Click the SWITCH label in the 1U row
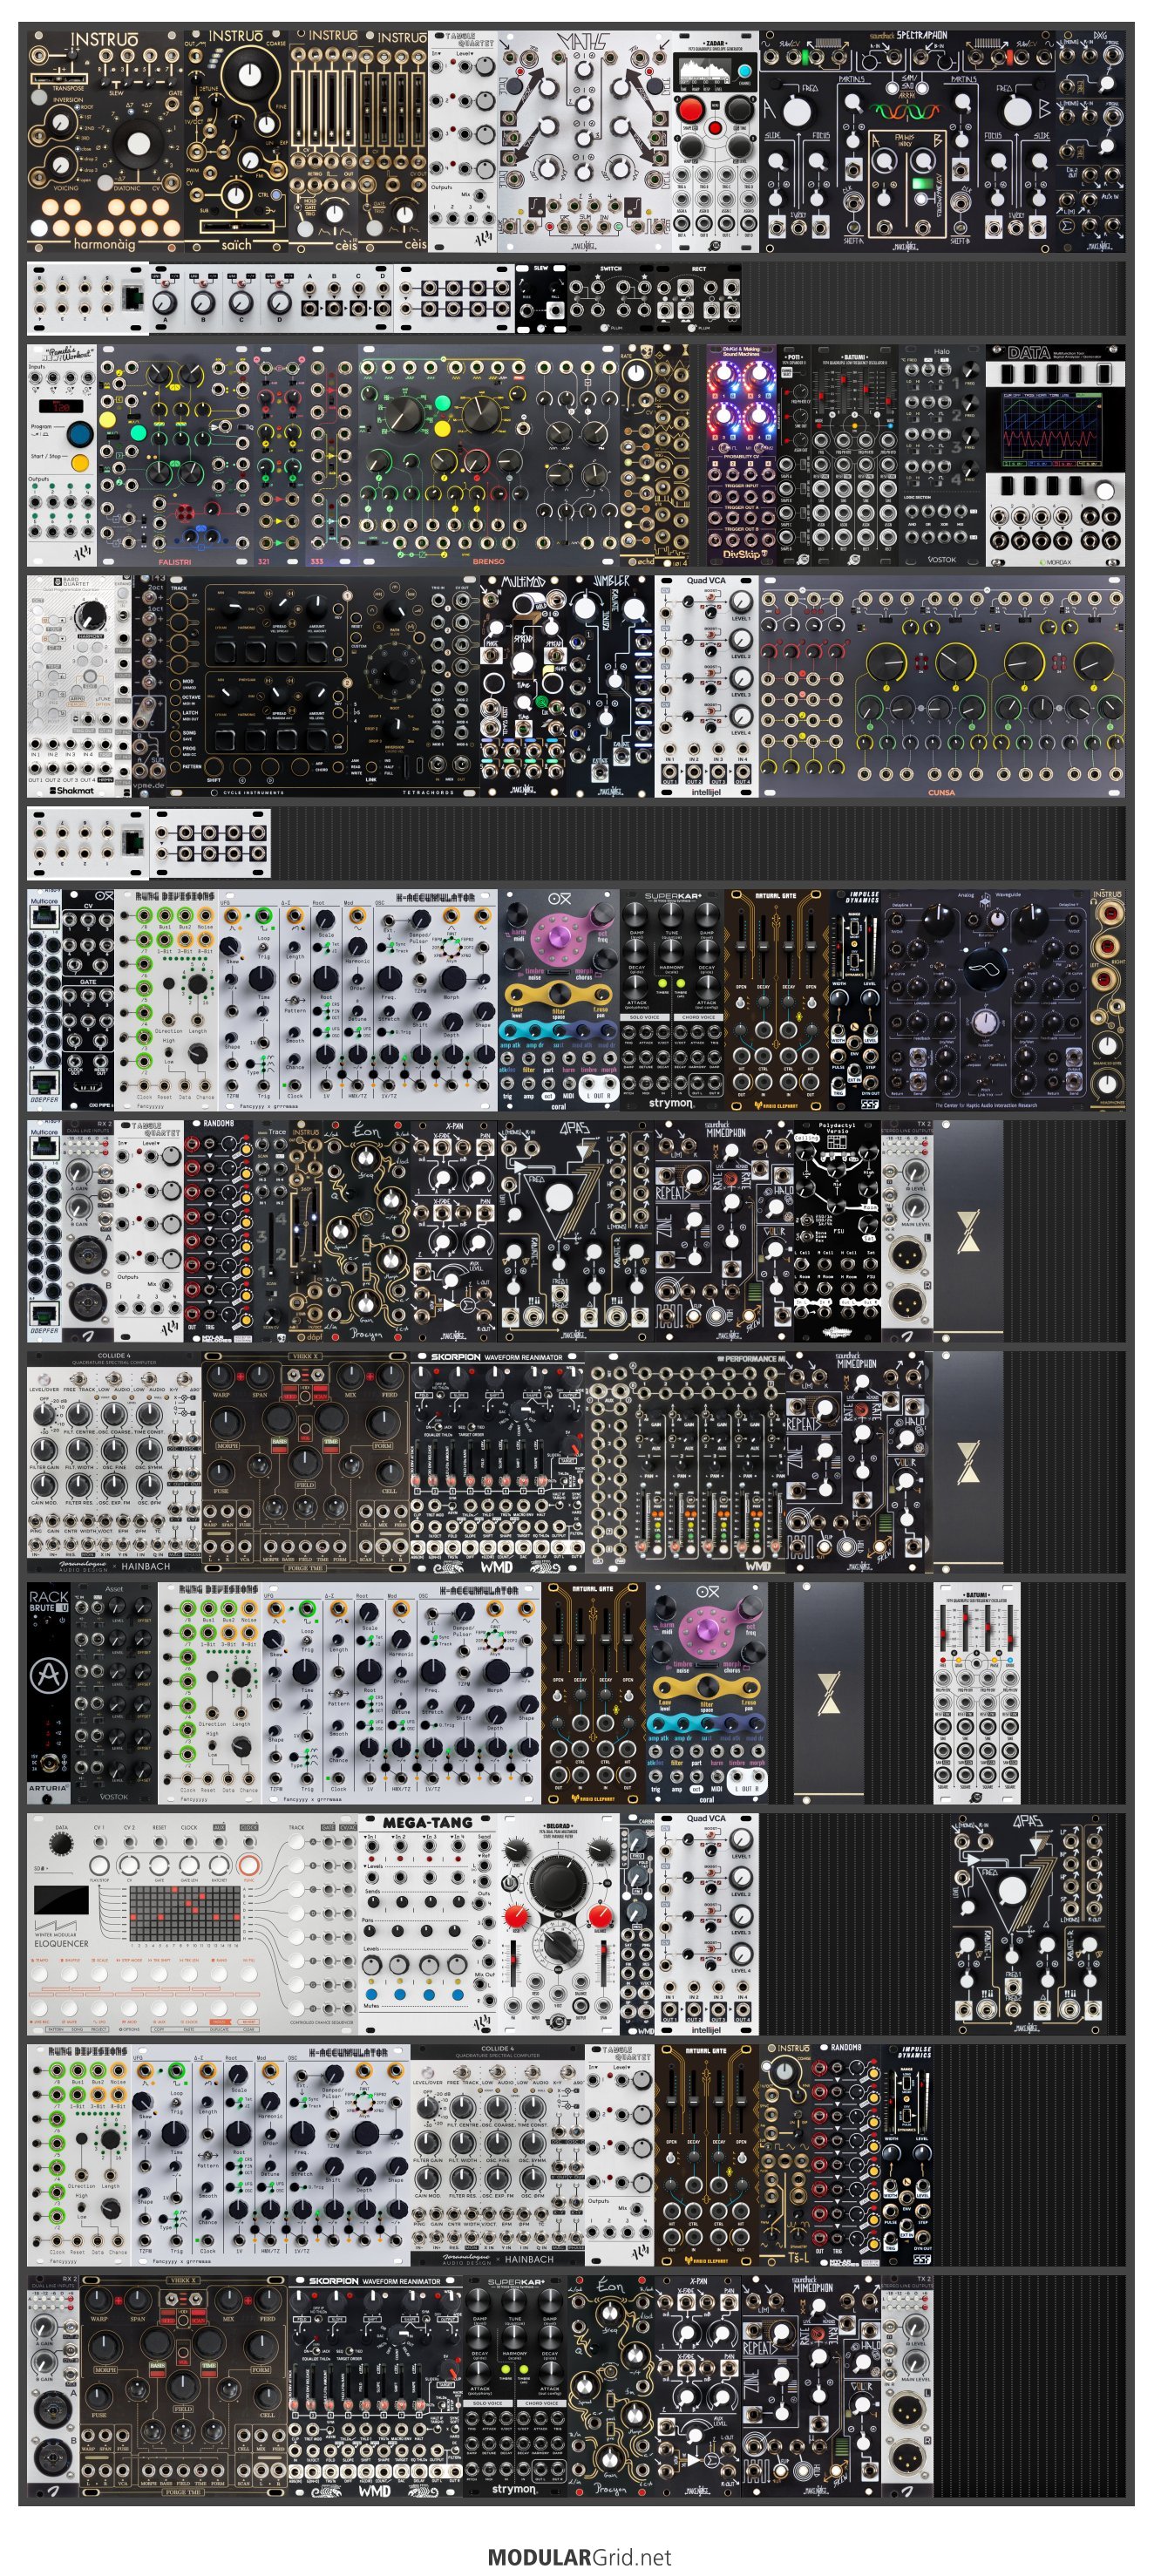The width and height of the screenshot is (1161, 2576). tap(610, 268)
